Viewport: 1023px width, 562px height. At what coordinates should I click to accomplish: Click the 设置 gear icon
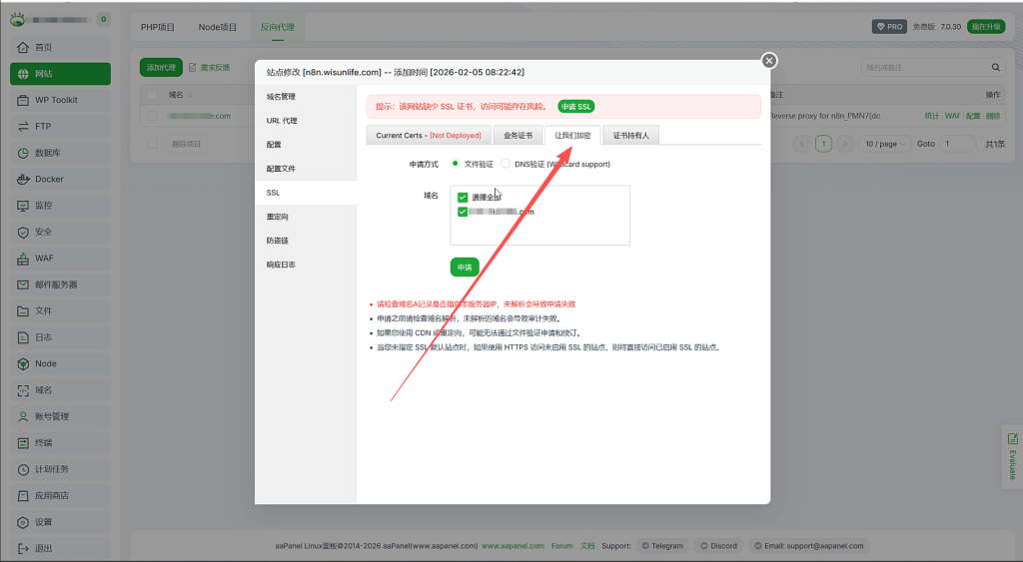tap(24, 522)
